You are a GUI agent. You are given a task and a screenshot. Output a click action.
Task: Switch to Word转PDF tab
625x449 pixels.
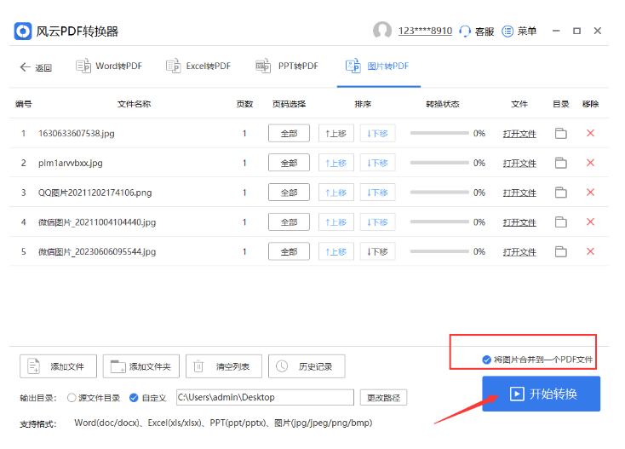pos(109,66)
